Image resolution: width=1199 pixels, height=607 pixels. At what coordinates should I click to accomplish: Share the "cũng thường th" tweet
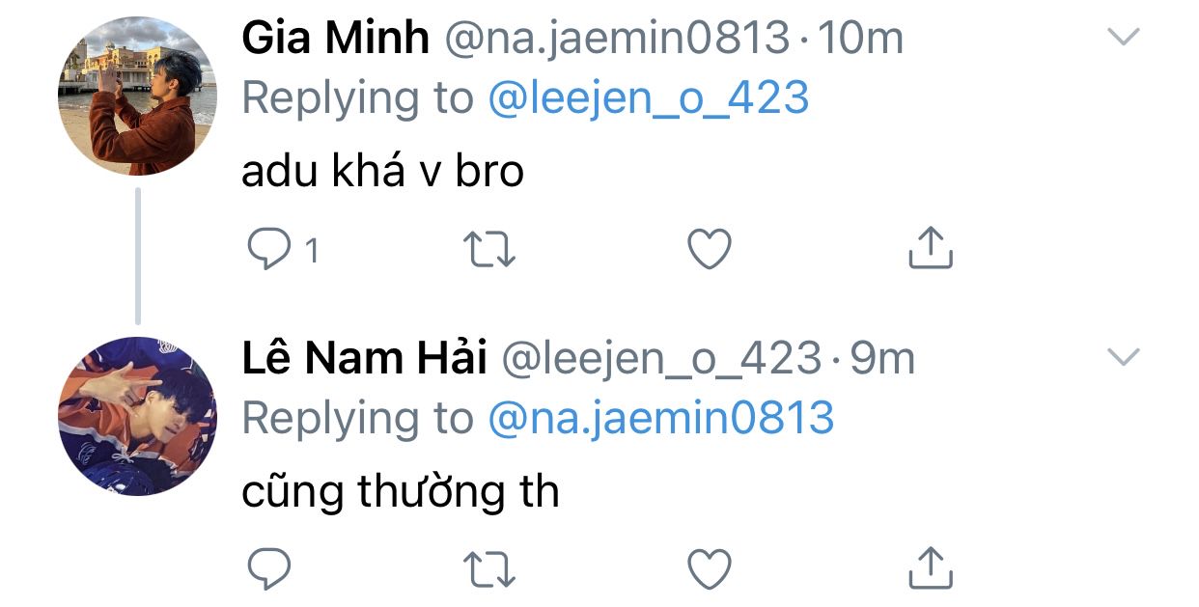(x=931, y=567)
